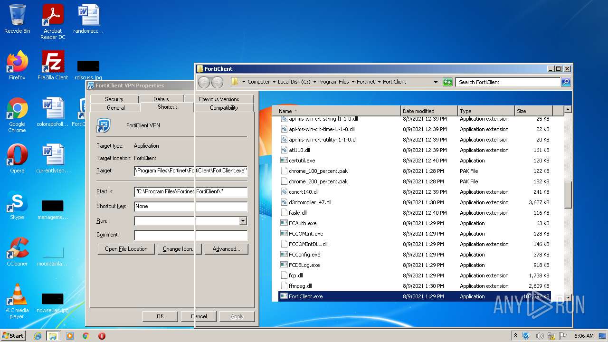Open nowseries.jpg desktop file

52,303
